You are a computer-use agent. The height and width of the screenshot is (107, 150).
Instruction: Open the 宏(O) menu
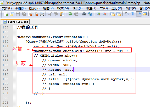pyautogui.click(x=104, y=8)
